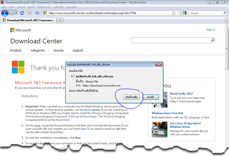Minimize the Firefox window
This screenshot has height=156, width=229.
tap(210, 2)
